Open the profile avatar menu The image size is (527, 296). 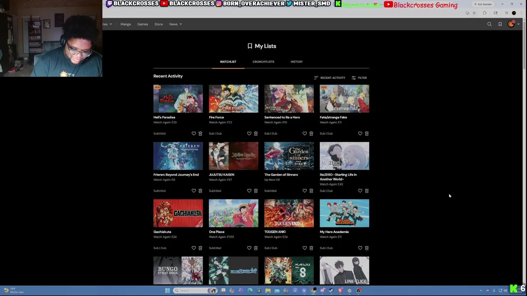pos(511,24)
